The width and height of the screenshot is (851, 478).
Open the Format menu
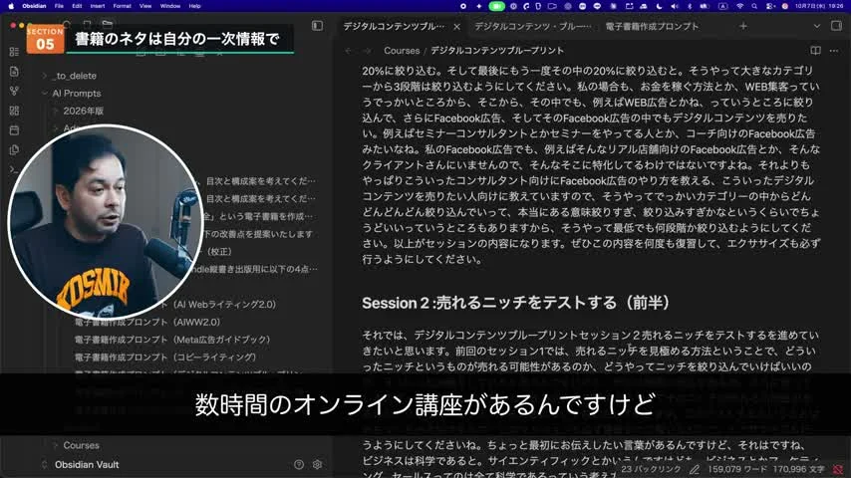click(123, 6)
